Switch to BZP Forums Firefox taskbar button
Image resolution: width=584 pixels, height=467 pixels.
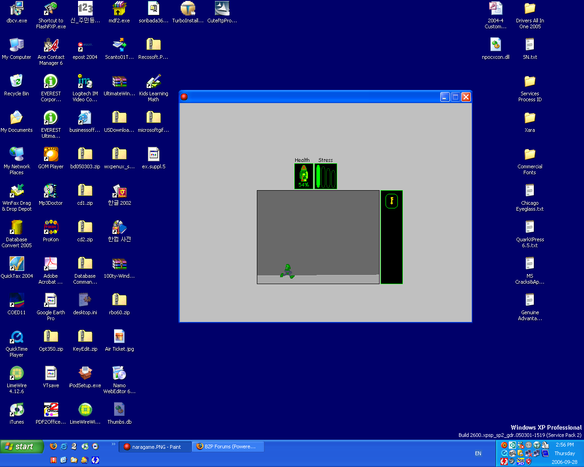[228, 447]
